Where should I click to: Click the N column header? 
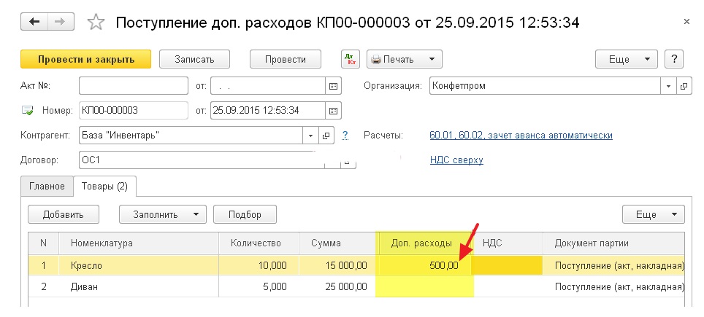pos(44,243)
